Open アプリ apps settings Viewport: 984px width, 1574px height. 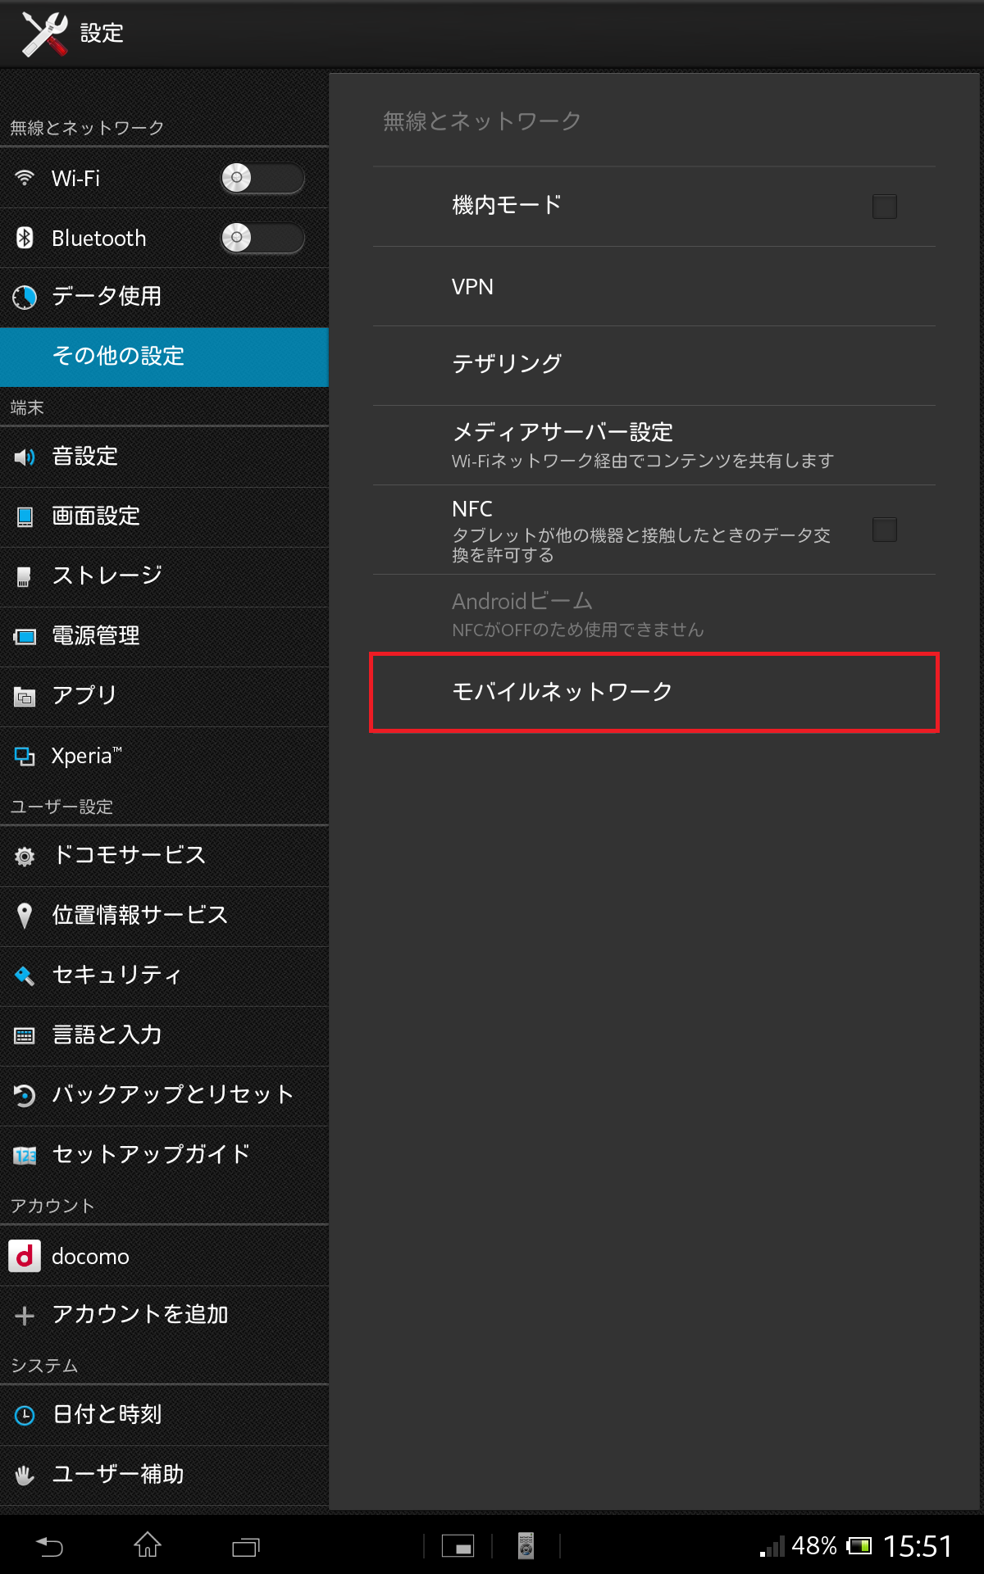[164, 696]
